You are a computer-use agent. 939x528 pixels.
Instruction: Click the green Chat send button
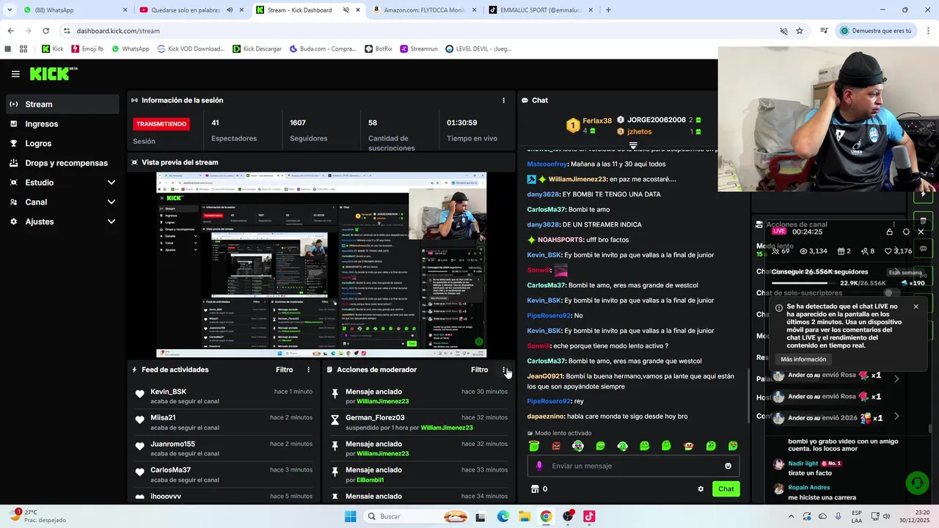click(x=726, y=489)
